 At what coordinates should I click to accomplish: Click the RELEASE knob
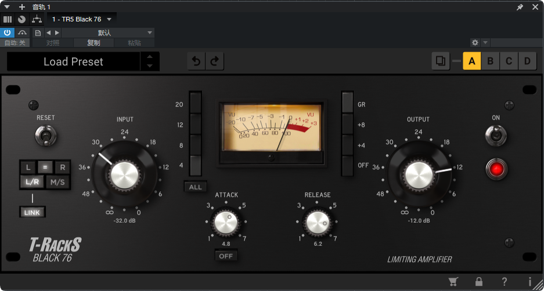[318, 222]
